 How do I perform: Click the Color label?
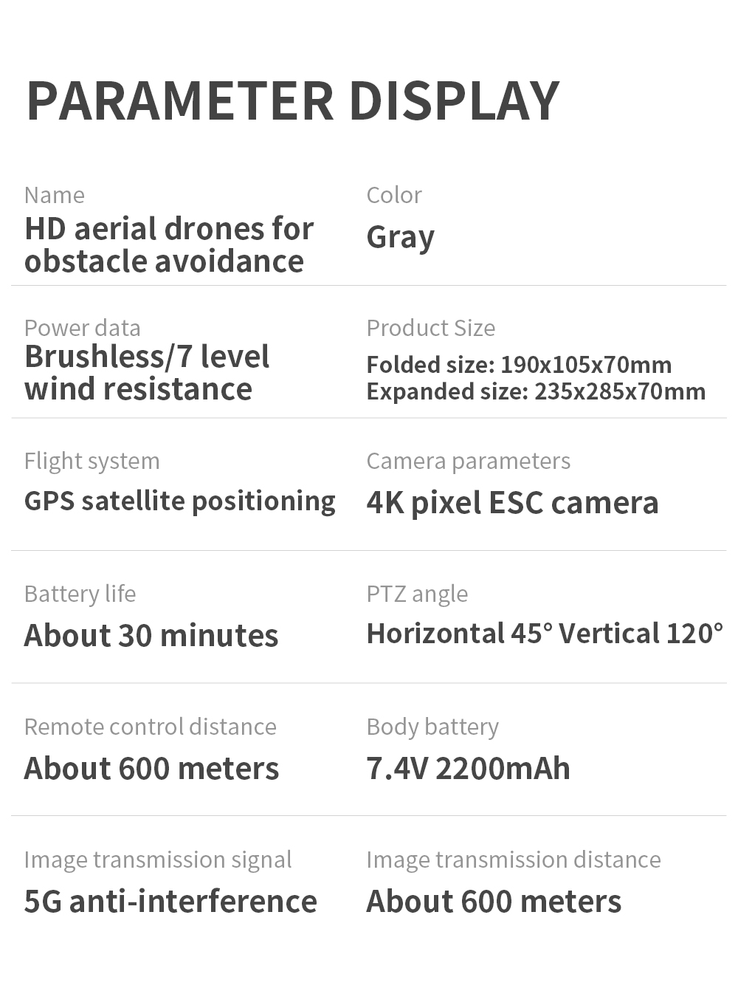pos(394,195)
